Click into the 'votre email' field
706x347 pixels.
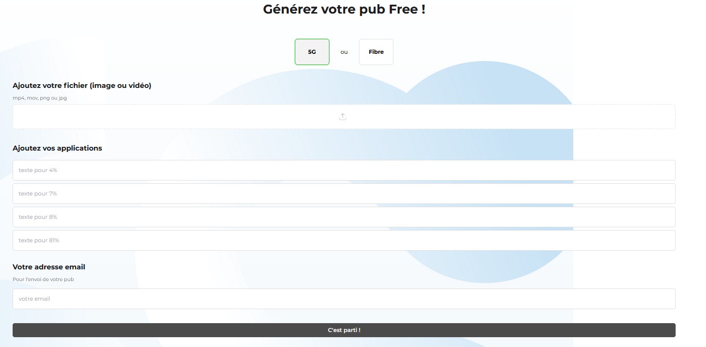[x=344, y=299]
